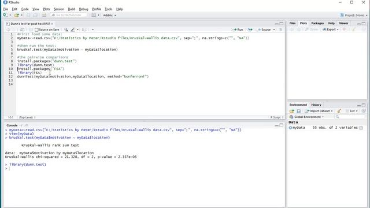
Task: Clear all plots with broom icon
Action: click(x=354, y=29)
